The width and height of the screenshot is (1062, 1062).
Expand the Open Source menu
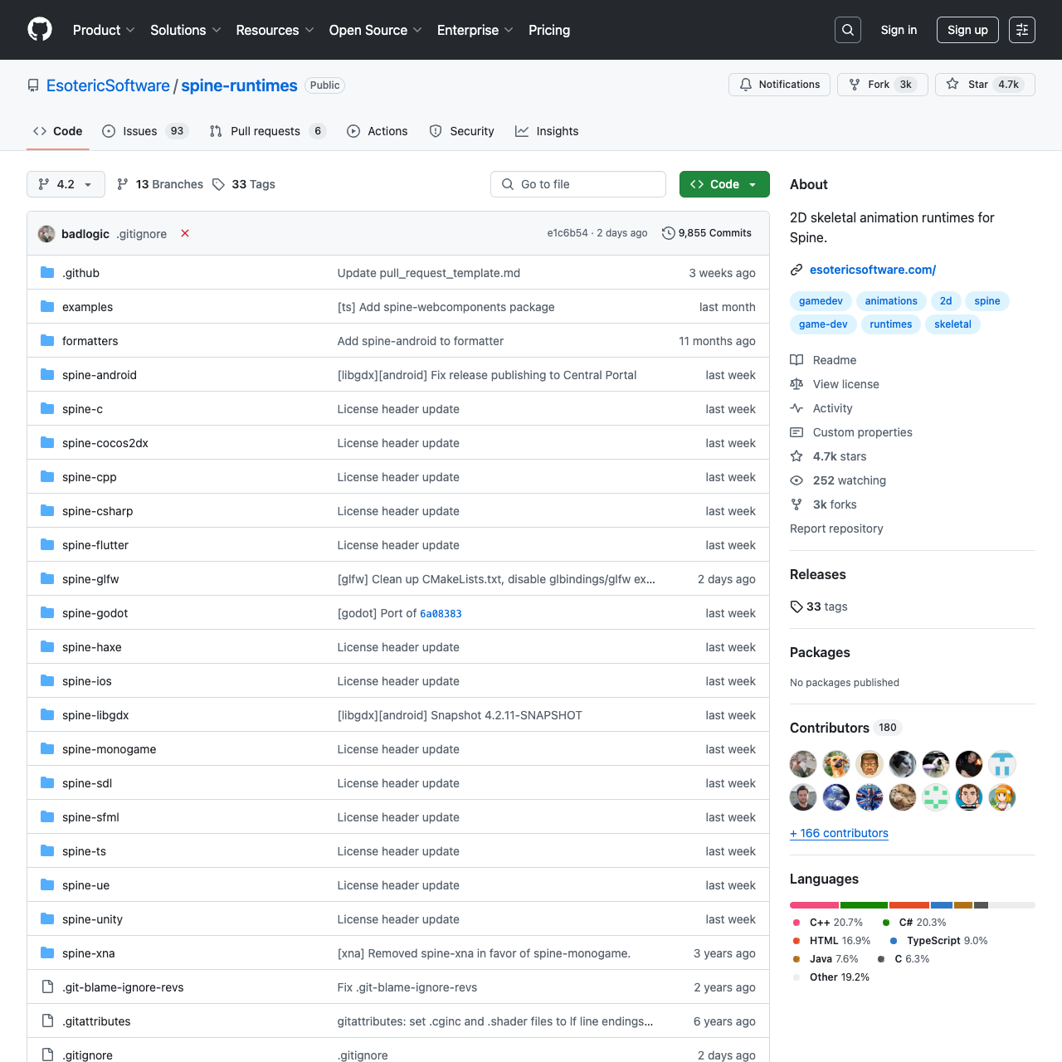pyautogui.click(x=376, y=30)
